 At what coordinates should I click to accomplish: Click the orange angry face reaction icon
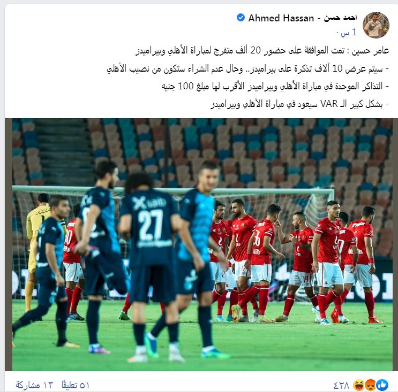click(x=370, y=385)
